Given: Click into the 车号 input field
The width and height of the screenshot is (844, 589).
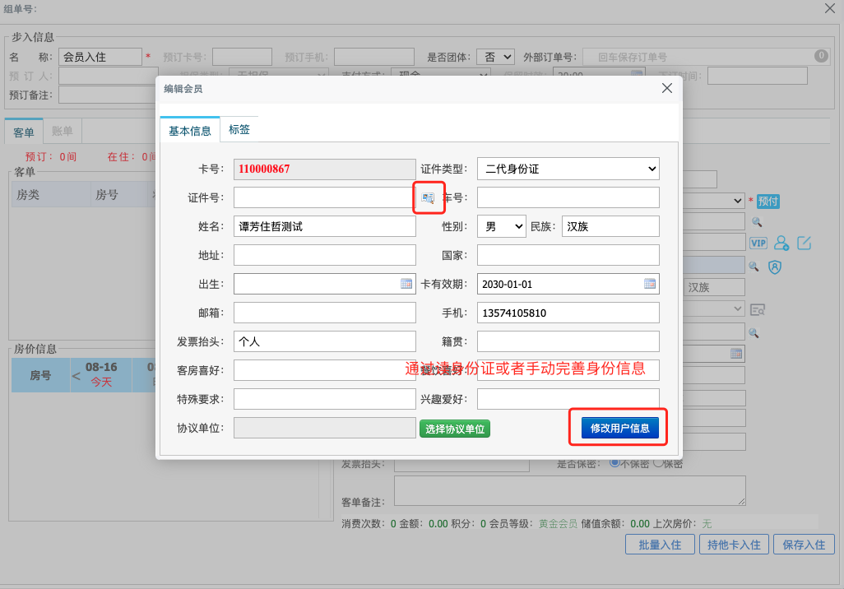Looking at the screenshot, I should coord(568,197).
